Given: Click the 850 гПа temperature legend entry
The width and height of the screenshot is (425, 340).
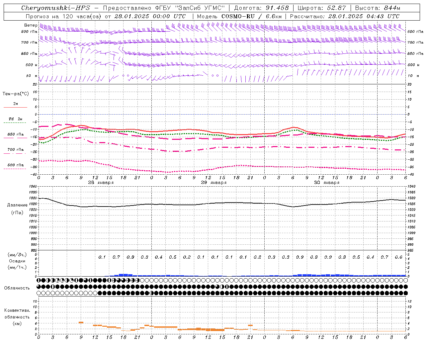Looking at the screenshot, I should click(15, 134).
